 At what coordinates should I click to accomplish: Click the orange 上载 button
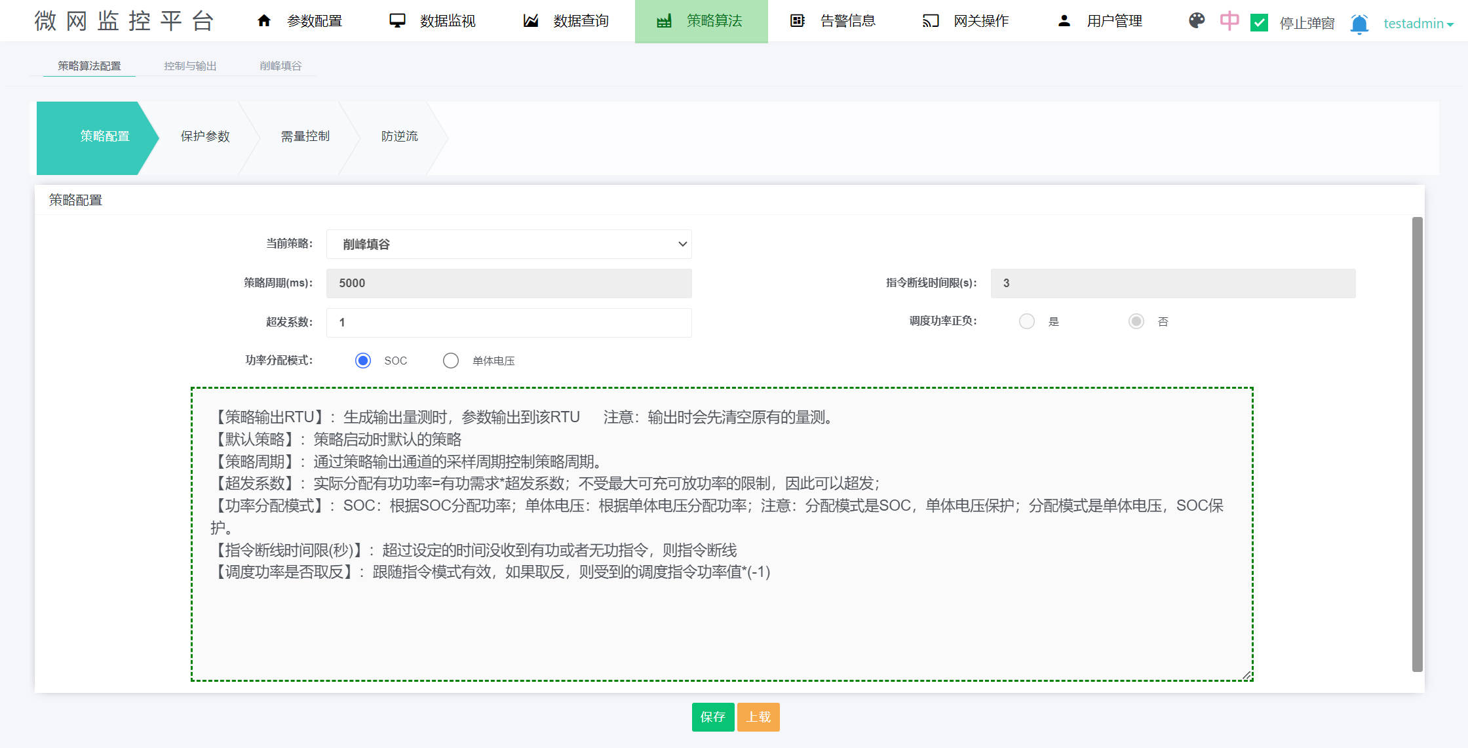(758, 717)
